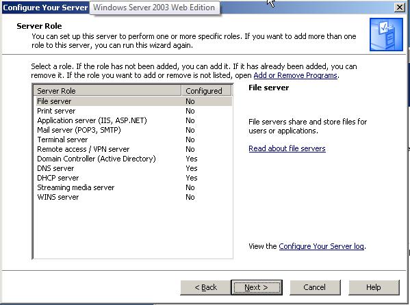Select Mail server (POP3, SMTP) row
The image size is (410, 305).
[x=133, y=130]
